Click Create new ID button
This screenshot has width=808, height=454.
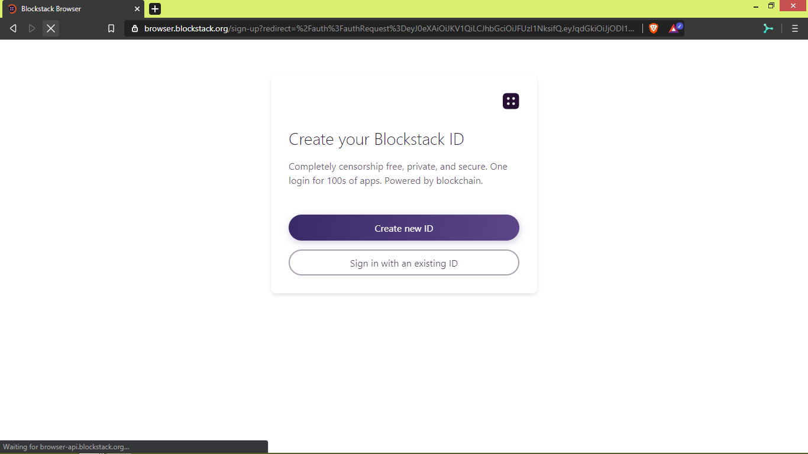[x=404, y=228]
